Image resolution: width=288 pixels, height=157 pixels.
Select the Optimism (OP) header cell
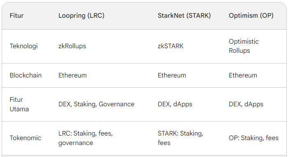(251, 16)
